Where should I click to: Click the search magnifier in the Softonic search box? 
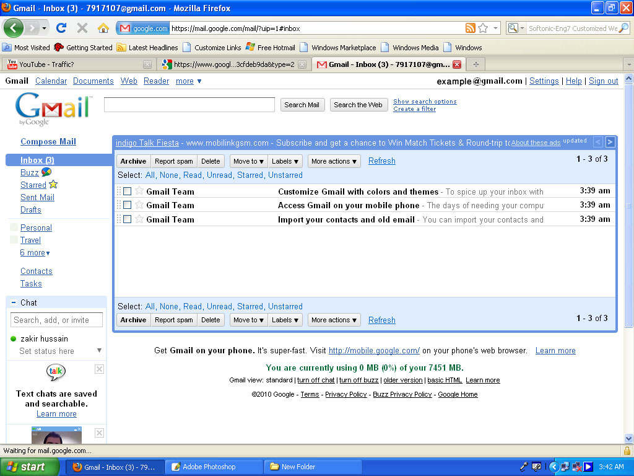click(x=624, y=28)
